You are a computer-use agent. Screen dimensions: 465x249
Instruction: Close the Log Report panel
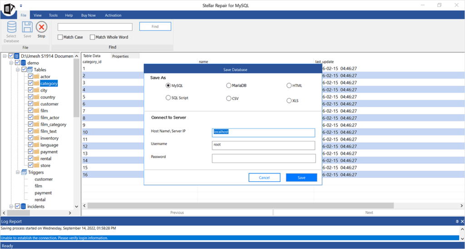tap(462, 221)
